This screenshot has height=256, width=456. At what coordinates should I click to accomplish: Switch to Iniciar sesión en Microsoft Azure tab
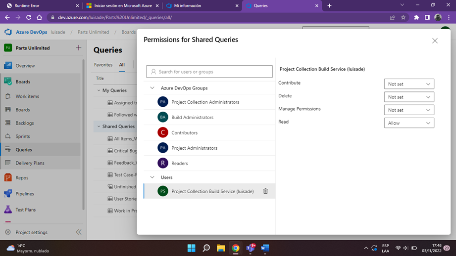(123, 5)
